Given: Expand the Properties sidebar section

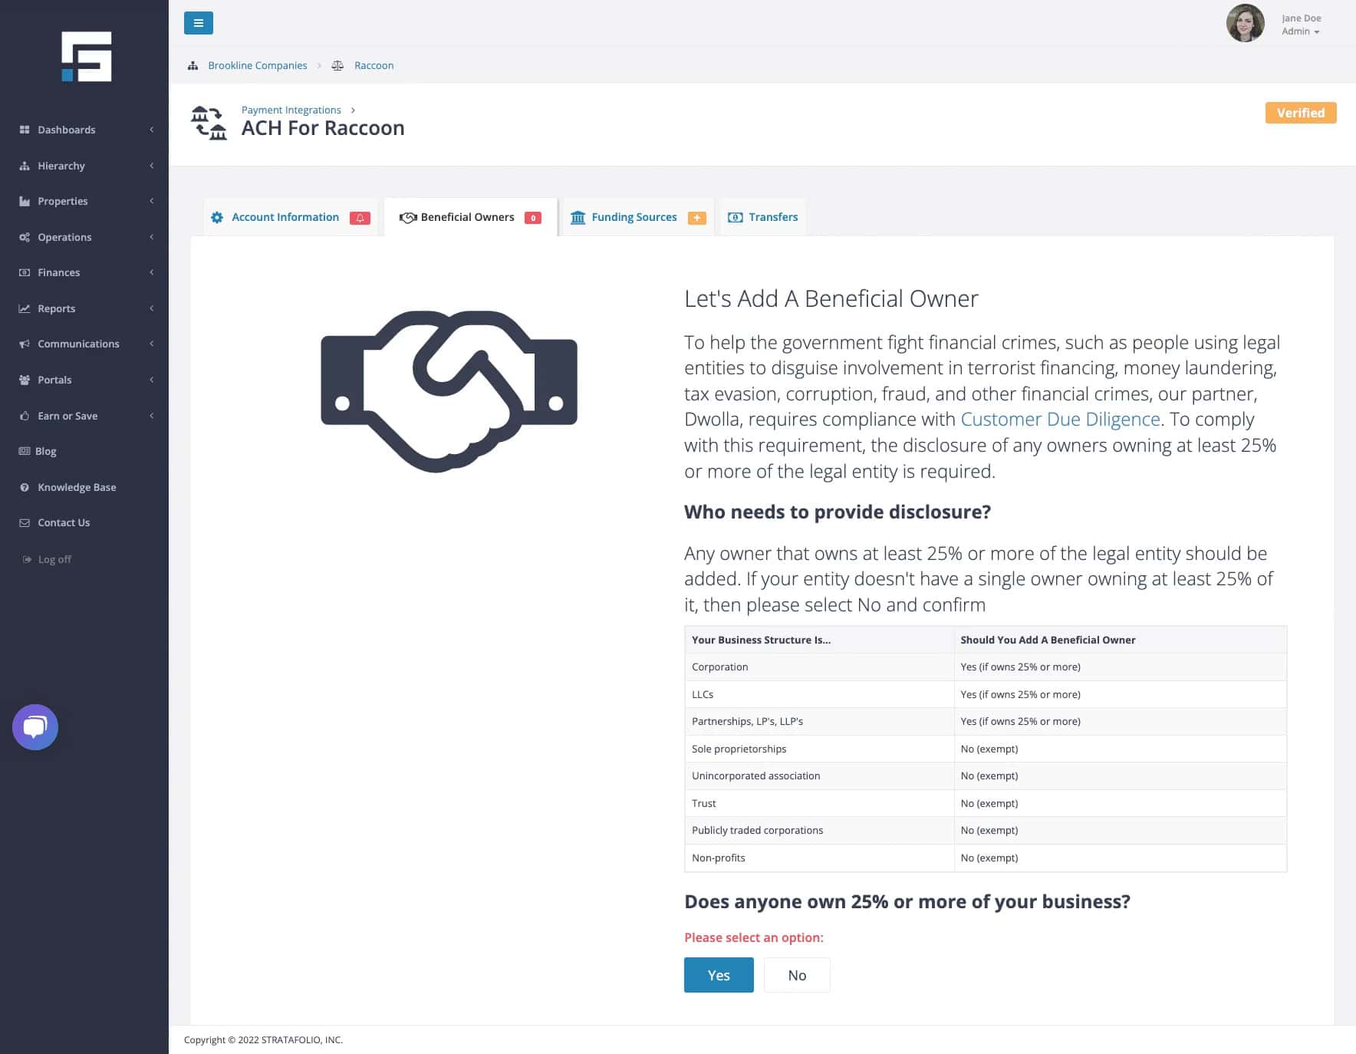Looking at the screenshot, I should [63, 201].
